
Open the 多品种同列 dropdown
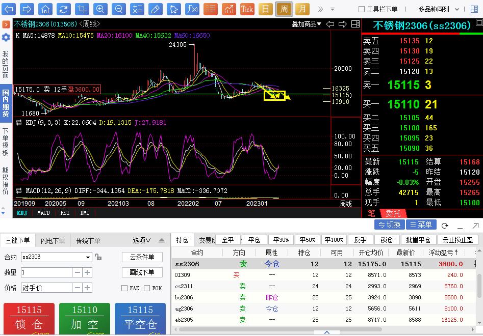coord(438,9)
